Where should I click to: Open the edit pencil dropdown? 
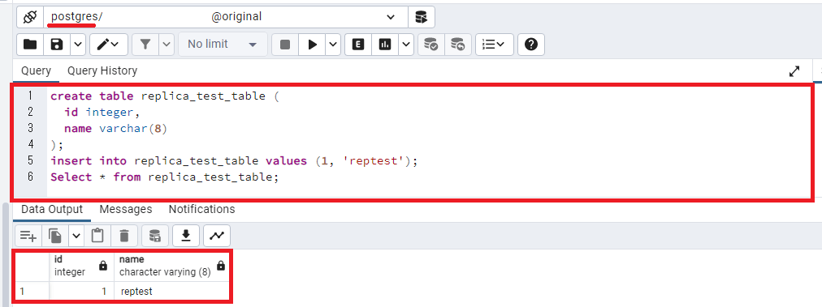(109, 45)
